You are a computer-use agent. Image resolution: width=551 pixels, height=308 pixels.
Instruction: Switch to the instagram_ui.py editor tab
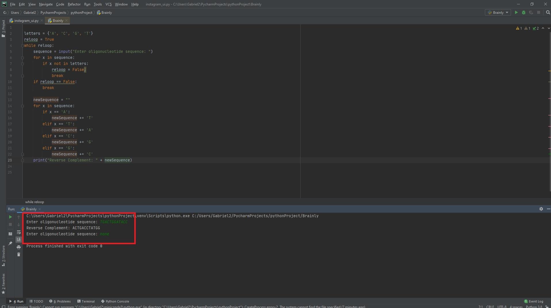26,21
